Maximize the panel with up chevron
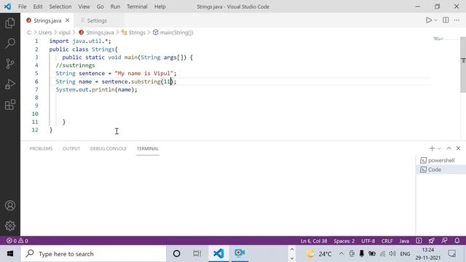466x262 pixels. 449,148
